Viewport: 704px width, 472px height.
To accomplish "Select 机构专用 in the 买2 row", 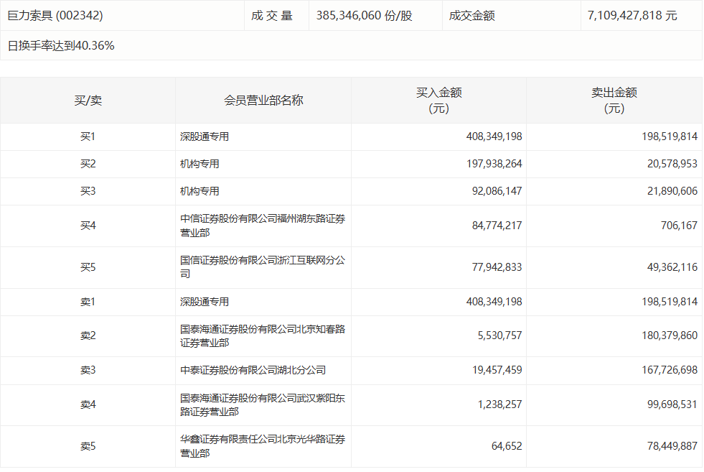I will (200, 164).
